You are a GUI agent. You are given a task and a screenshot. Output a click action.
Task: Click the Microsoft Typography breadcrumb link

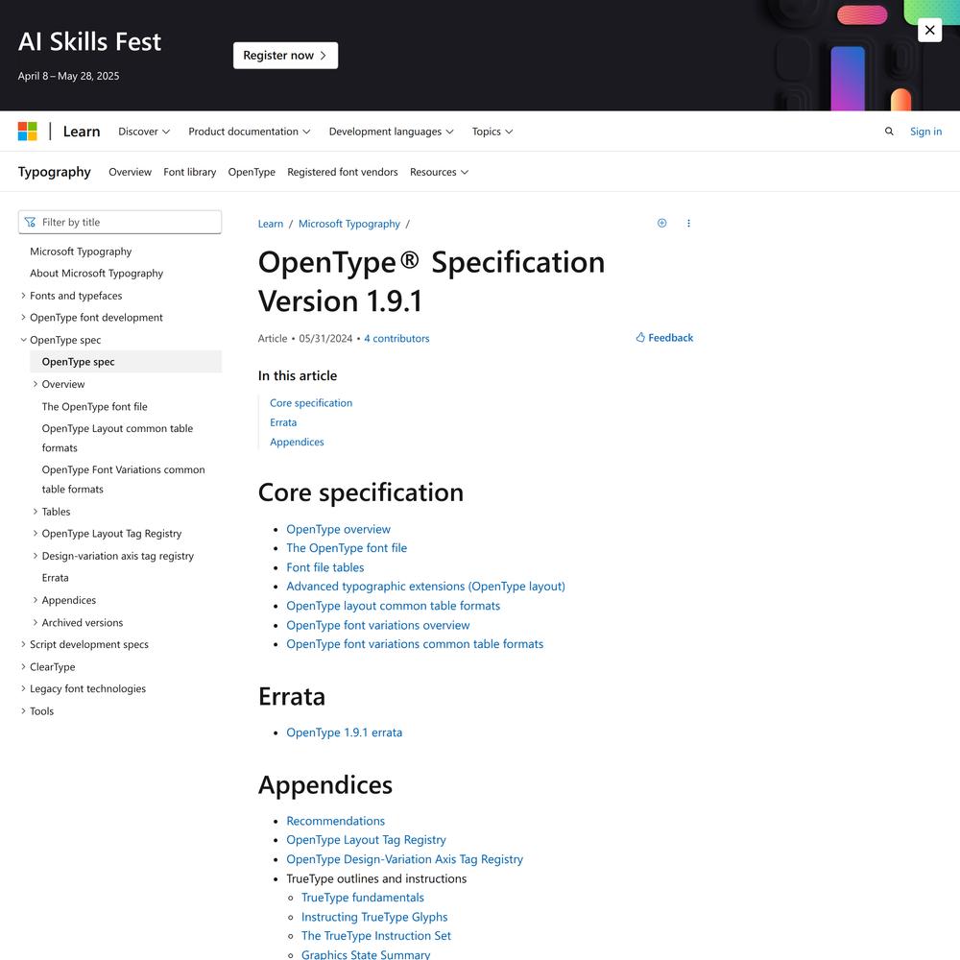point(349,224)
